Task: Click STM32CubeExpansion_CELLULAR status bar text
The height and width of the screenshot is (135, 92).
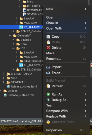Action: [22, 121]
